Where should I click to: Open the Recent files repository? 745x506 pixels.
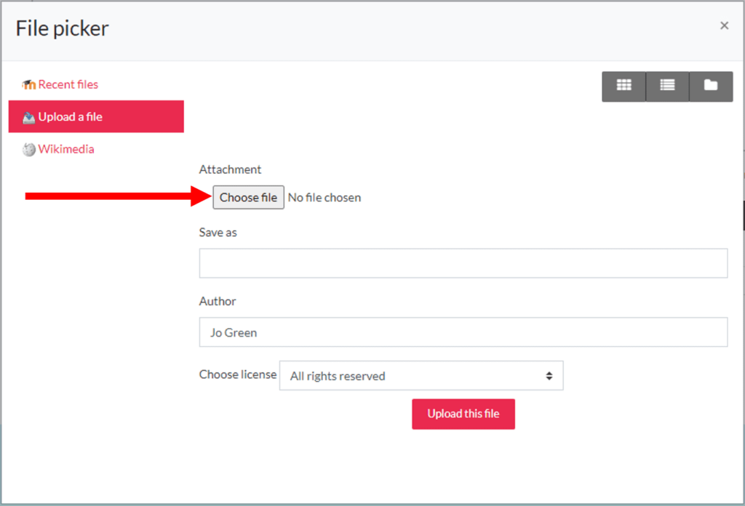[x=68, y=84]
